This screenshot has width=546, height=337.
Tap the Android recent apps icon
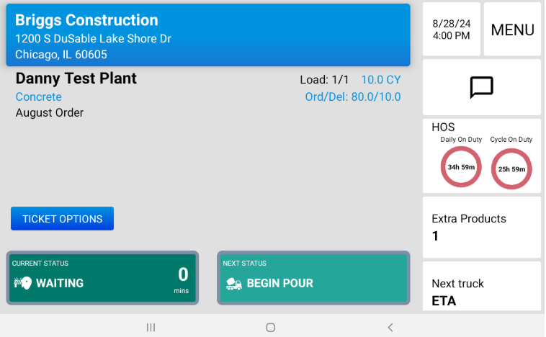point(151,328)
